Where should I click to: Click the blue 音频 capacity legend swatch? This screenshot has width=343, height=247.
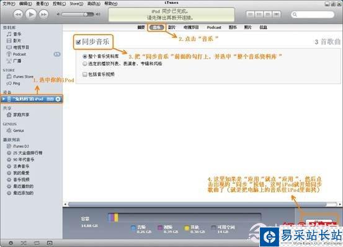coord(133,228)
